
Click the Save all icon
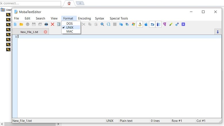(x=40, y=24)
